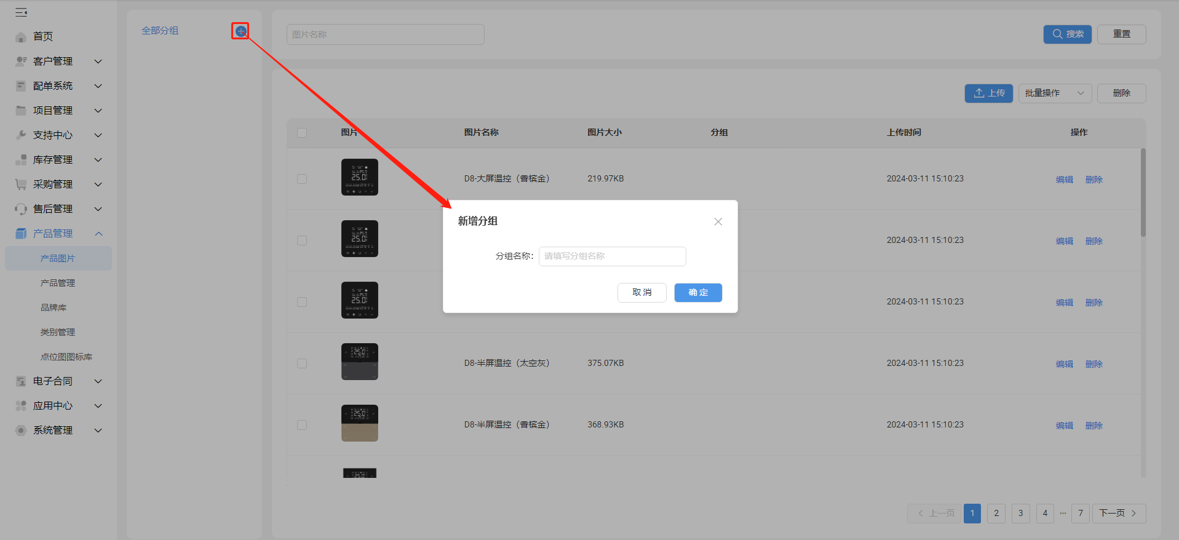
Task: Select the 类别管理 submenu item
Action: pyautogui.click(x=58, y=332)
